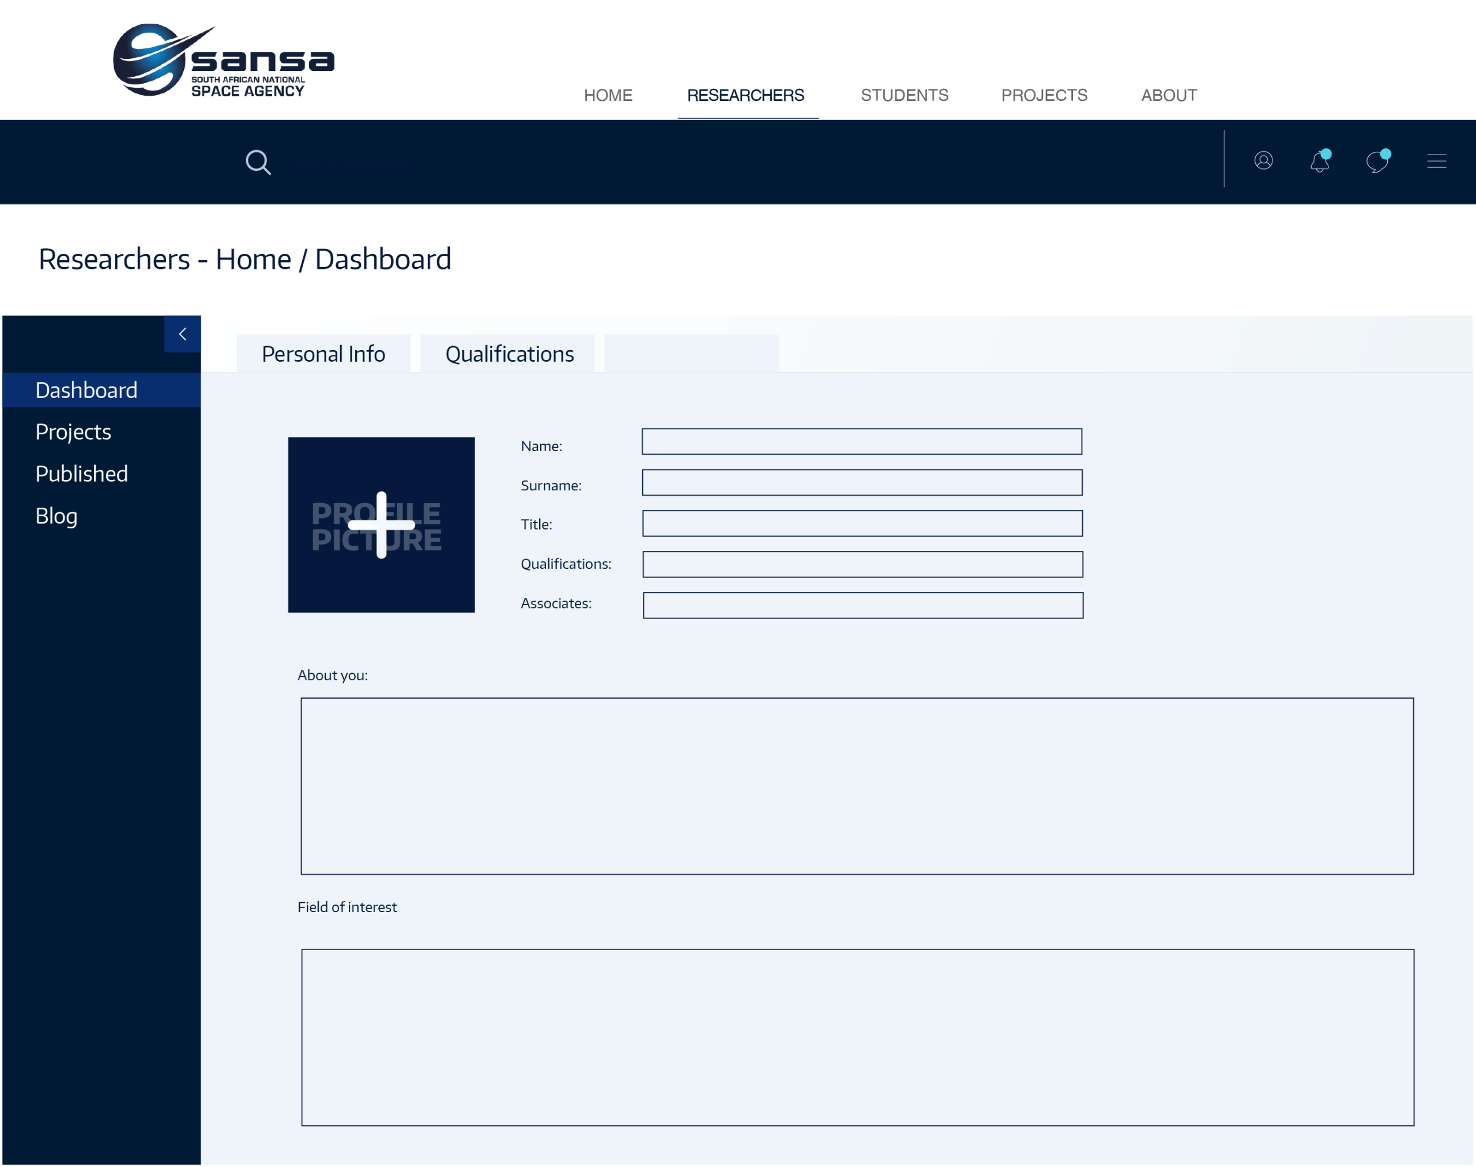Open the hamburger menu icon
This screenshot has width=1476, height=1167.
click(1436, 162)
